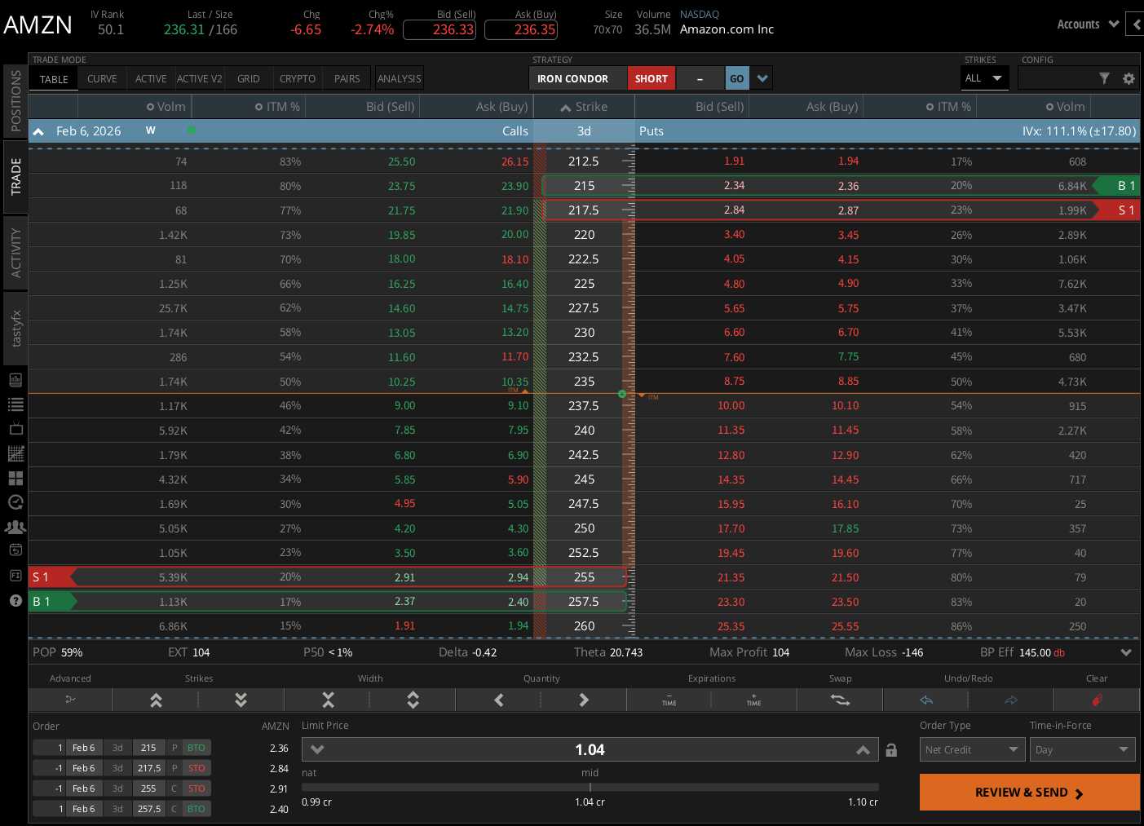Widen the spread with the Width expand icon
This screenshot has height=826, width=1144.
coord(413,700)
